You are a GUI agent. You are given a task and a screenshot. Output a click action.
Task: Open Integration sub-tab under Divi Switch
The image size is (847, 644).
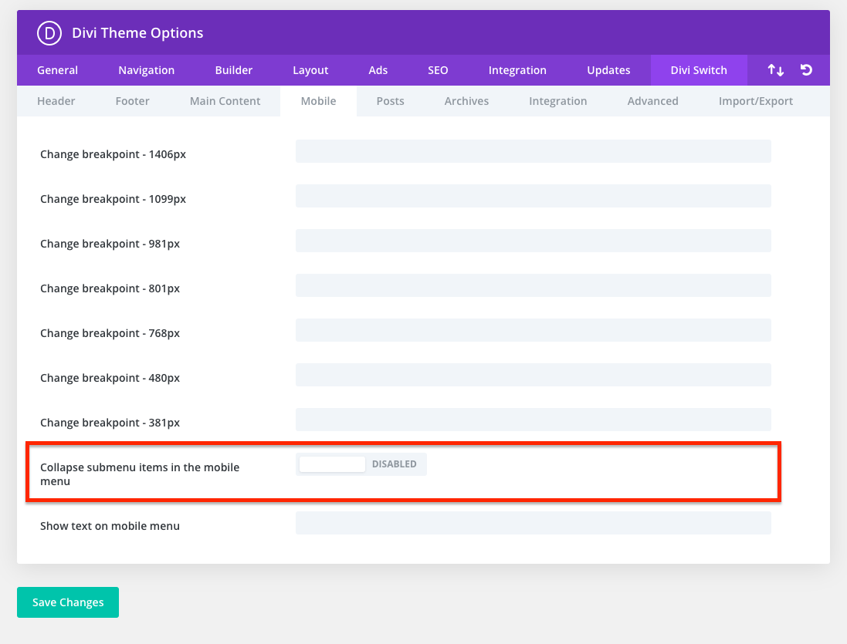coord(558,101)
